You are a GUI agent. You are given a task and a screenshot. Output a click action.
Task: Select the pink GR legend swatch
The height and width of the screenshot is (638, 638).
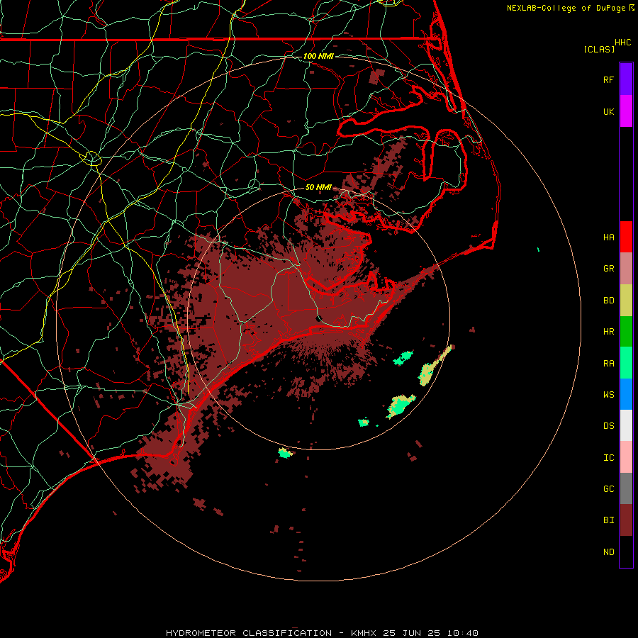coord(626,269)
